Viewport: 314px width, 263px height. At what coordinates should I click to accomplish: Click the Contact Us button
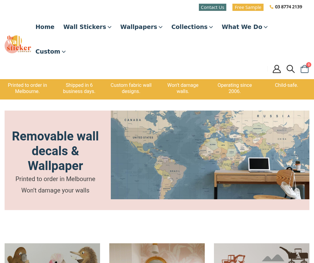coord(212,8)
